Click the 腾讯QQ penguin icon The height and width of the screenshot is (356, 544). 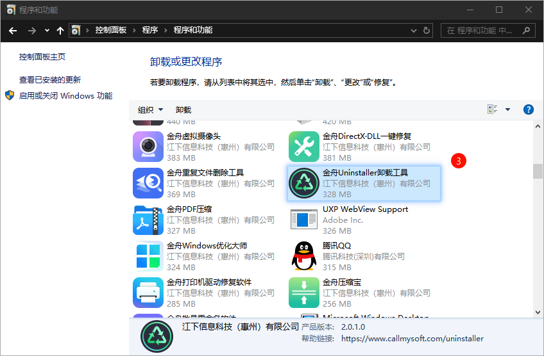pyautogui.click(x=304, y=256)
